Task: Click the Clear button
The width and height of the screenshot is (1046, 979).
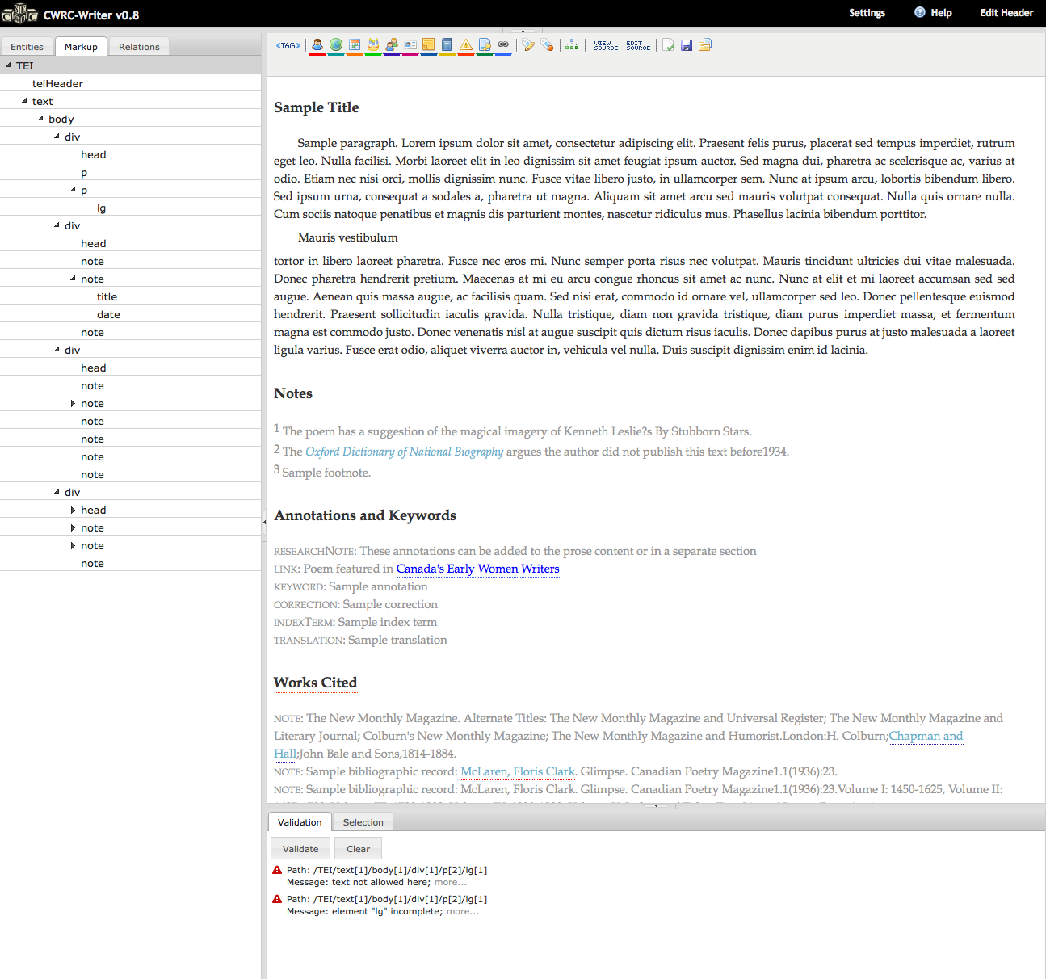Action: pos(358,849)
